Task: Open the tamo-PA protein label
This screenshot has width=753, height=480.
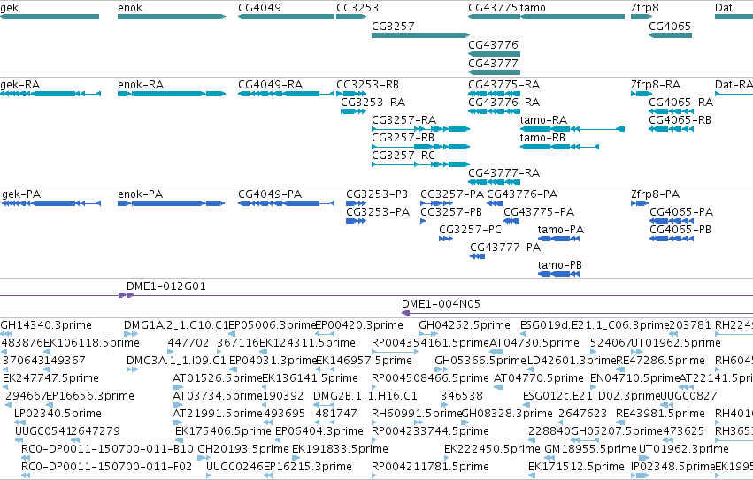Action: point(561,230)
